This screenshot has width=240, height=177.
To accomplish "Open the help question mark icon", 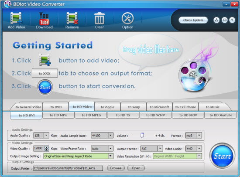I will 232,20.
